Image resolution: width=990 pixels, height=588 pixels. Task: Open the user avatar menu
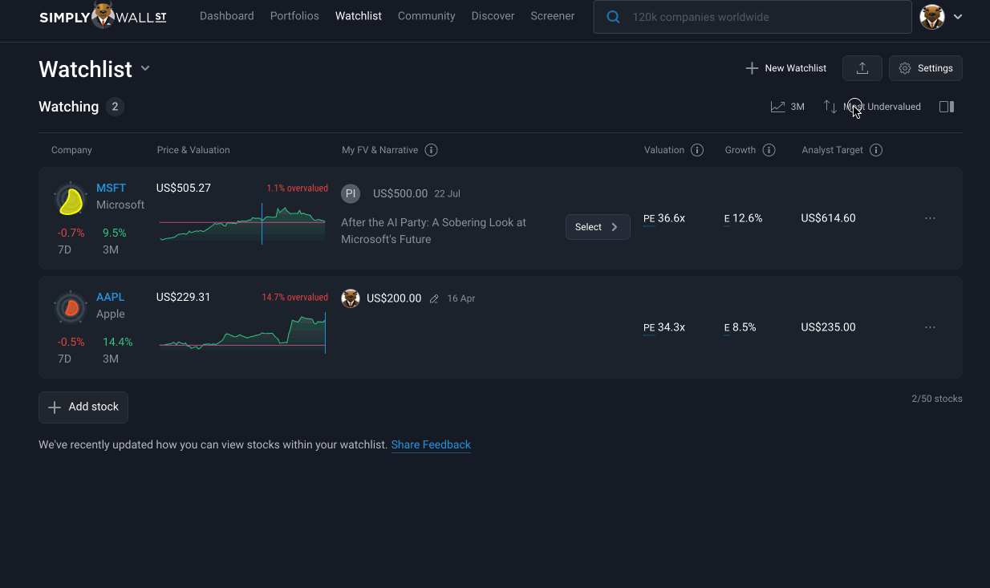click(931, 17)
